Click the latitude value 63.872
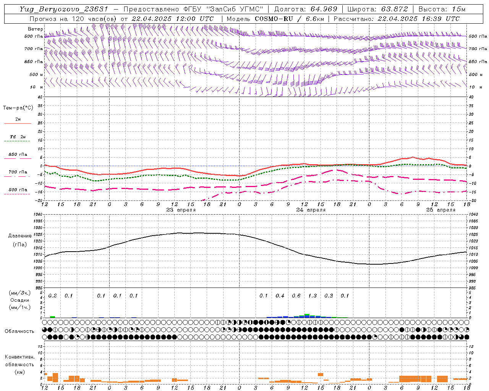The image size is (489, 391). click(395, 9)
